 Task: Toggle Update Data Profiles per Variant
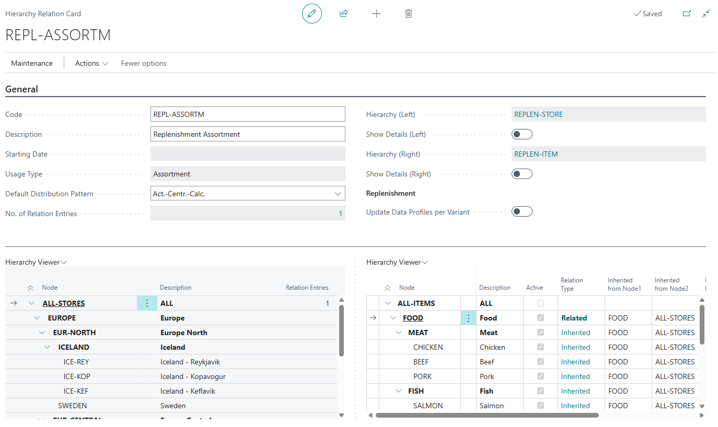tap(522, 211)
